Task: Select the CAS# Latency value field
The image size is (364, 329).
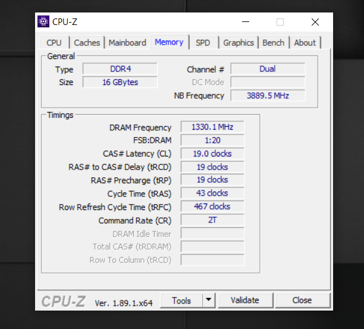Action: pos(212,153)
